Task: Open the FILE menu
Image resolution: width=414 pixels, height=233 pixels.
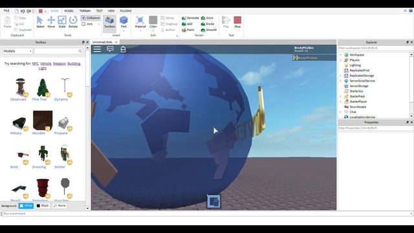Action: [x=6, y=11]
